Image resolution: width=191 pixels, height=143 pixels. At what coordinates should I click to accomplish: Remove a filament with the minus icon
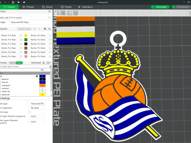click(x=39, y=29)
